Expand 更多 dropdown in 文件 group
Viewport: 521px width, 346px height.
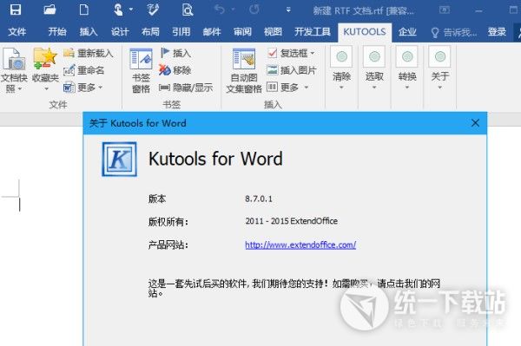[x=83, y=88]
